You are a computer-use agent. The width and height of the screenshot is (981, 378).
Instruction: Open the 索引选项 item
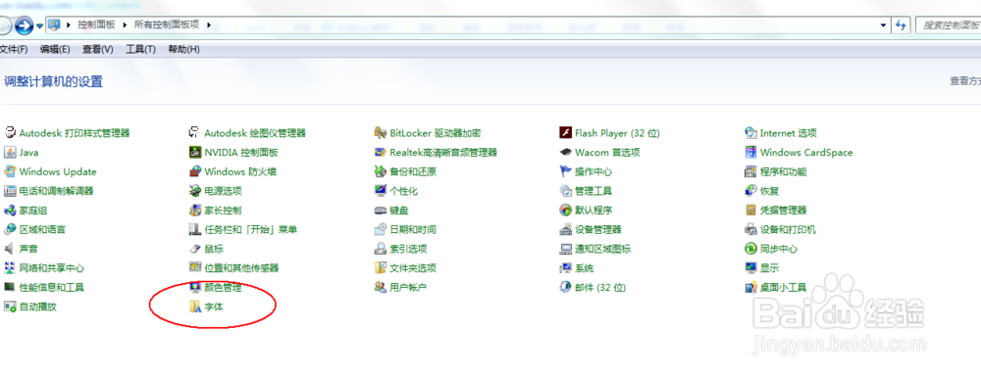click(408, 248)
